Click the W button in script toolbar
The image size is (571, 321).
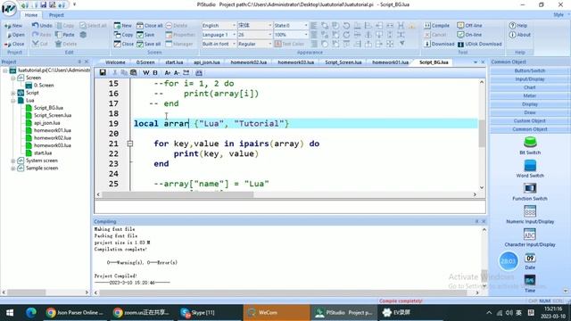(x=145, y=72)
